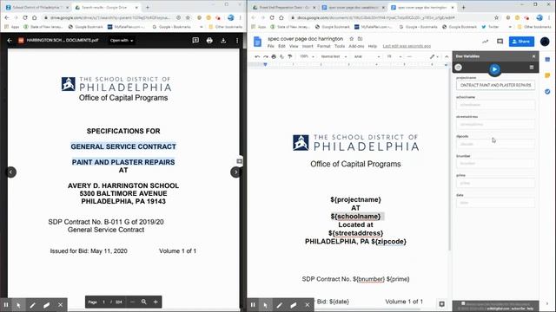Open the File menu in Docs

(270, 46)
